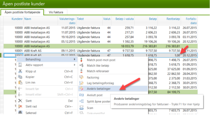Image resolution: width=210 pixels, height=125 pixels.
Task: Click the Avslutt post icon
Action: pos(81,95)
